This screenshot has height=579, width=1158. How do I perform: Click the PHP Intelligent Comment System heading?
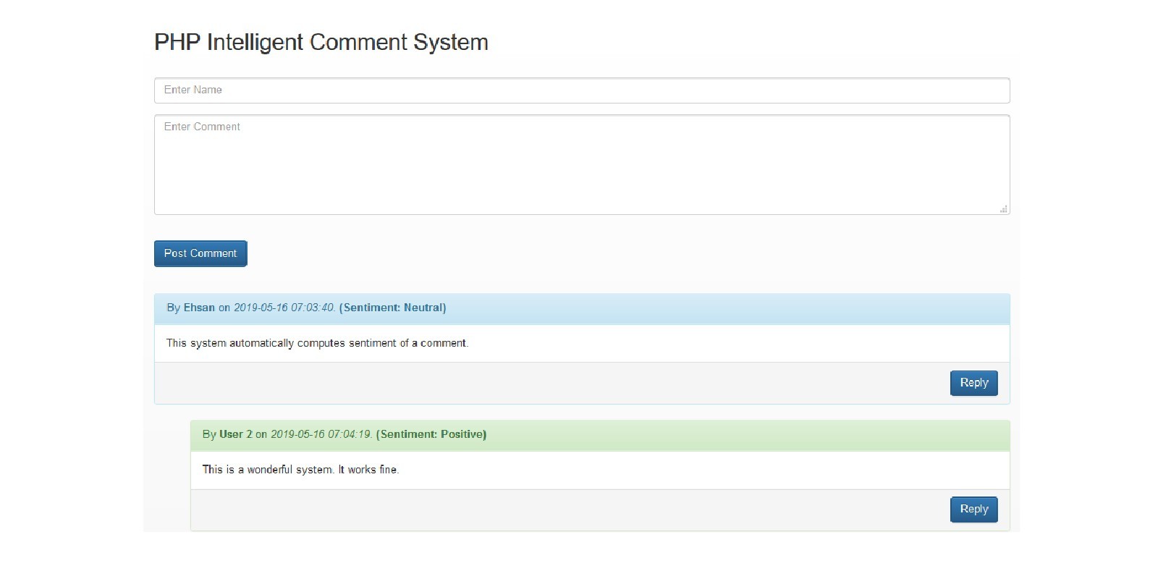(x=321, y=42)
